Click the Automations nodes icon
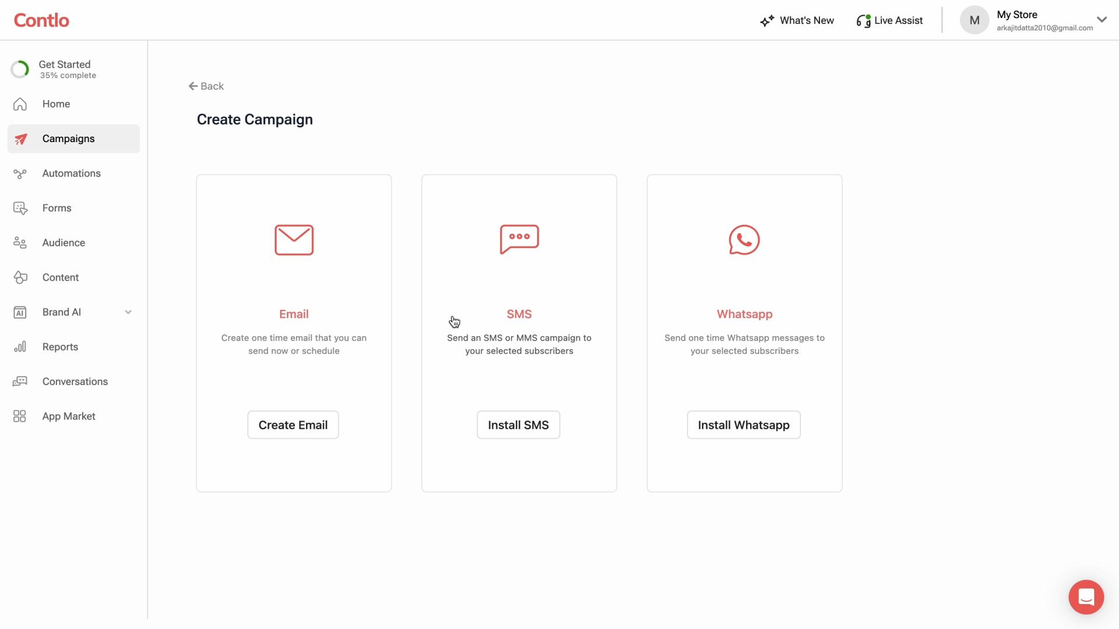1119x629 pixels. pos(20,174)
